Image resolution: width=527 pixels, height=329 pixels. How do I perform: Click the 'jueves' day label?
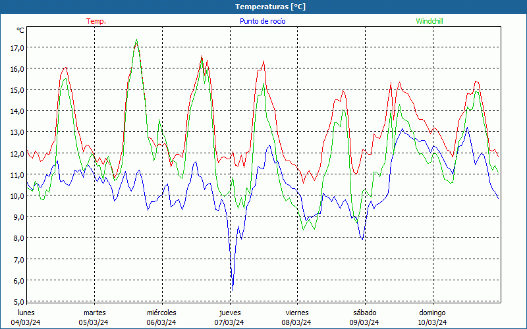[230, 313]
